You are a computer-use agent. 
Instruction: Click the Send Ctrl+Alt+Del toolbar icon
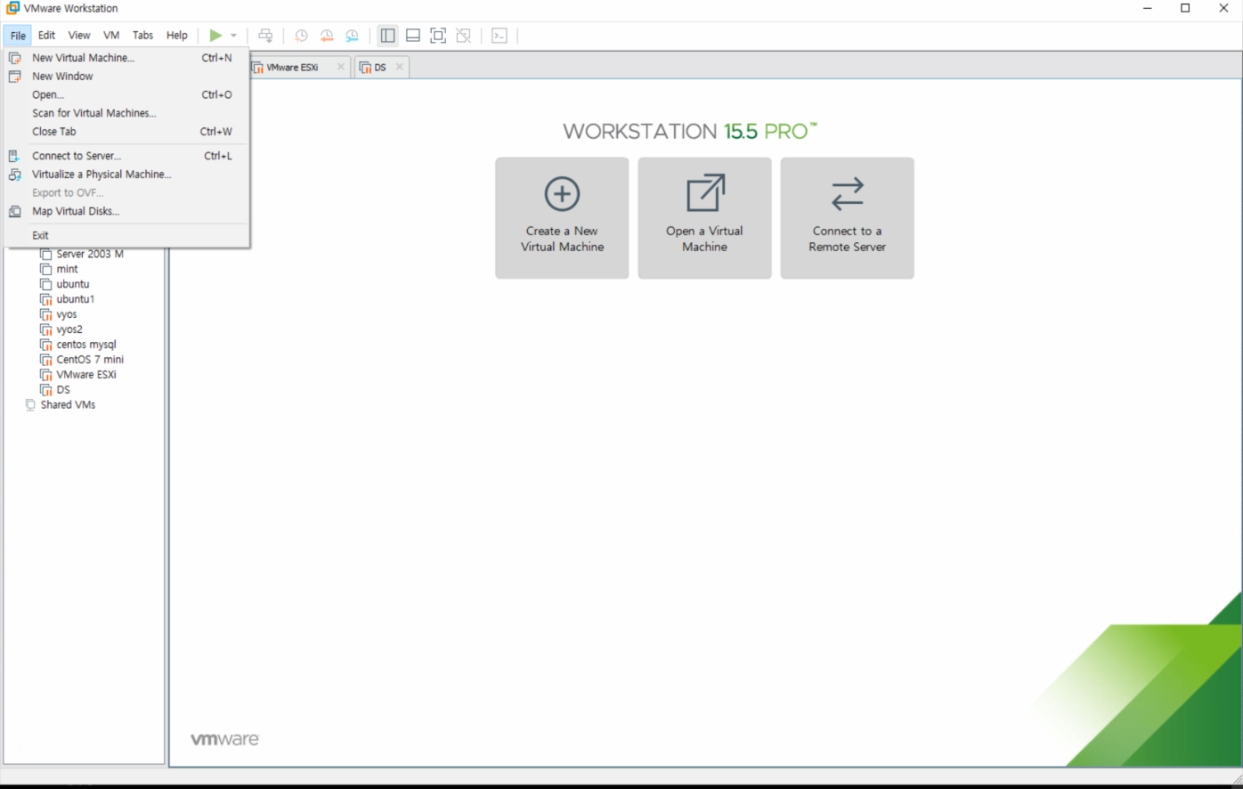click(x=265, y=36)
